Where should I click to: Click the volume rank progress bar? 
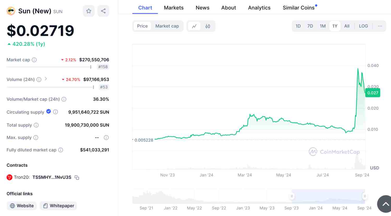[50, 87]
